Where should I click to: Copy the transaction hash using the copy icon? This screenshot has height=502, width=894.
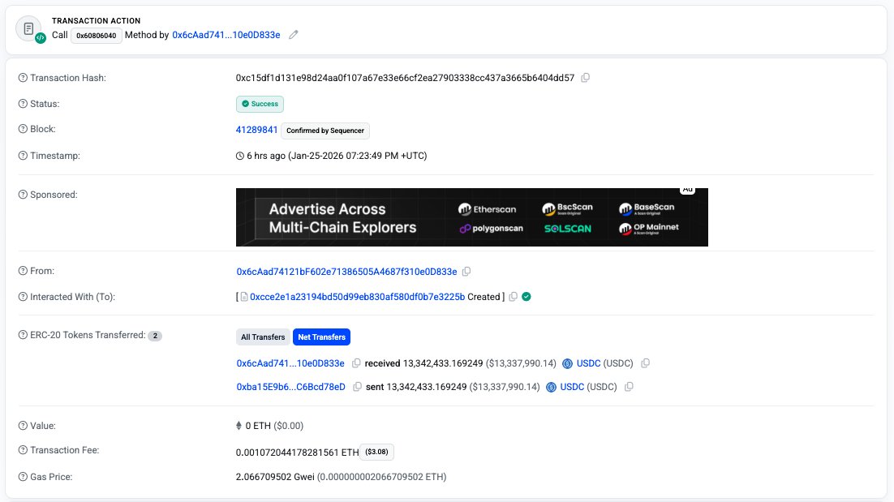click(x=586, y=77)
